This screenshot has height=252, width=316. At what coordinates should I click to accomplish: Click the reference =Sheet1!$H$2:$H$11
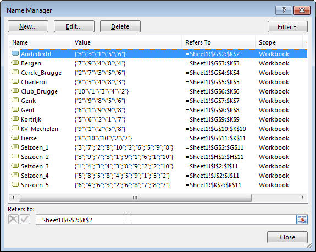coord(214,157)
